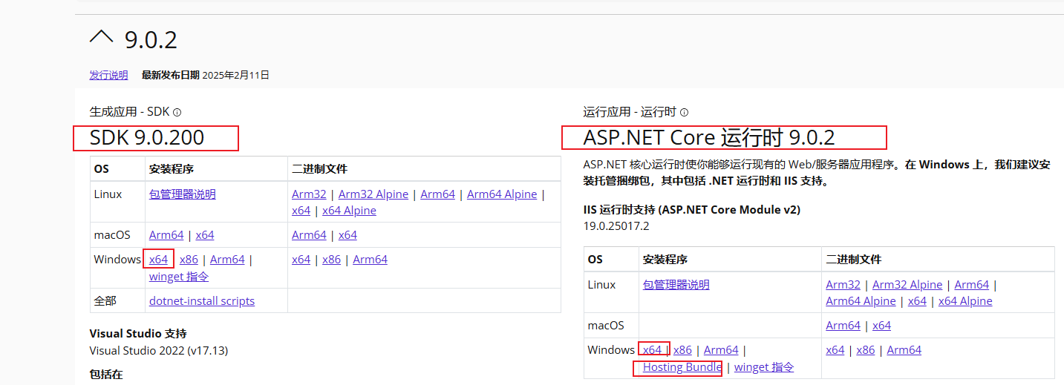
Task: Download SDK Windows x86 installer
Action: [189, 259]
